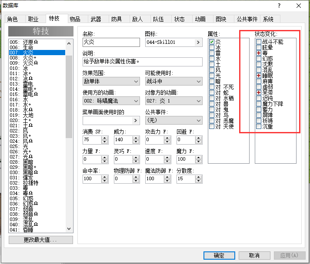310x264 pixels.
Task: Toggle the 冰 attribute checkbox
Action: 212,47
